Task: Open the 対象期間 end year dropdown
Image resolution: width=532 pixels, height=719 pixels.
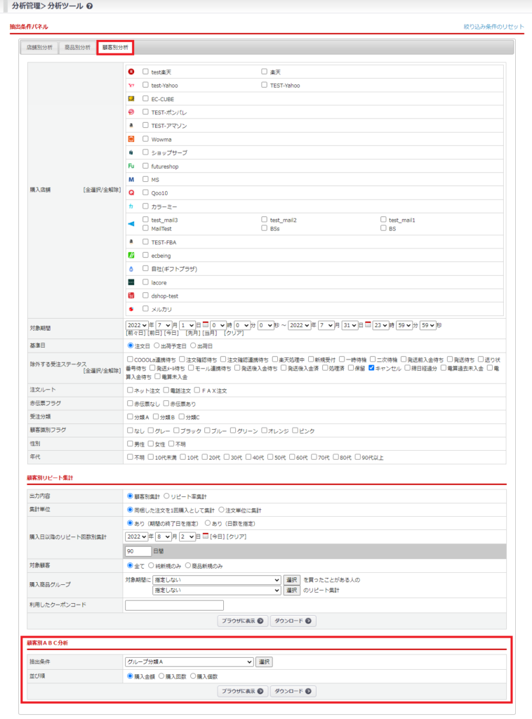Action: pyautogui.click(x=299, y=325)
